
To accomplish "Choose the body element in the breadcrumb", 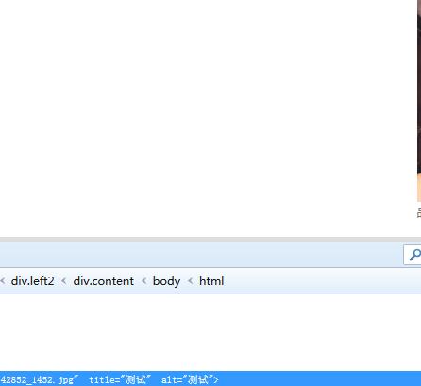I will click(x=166, y=281).
